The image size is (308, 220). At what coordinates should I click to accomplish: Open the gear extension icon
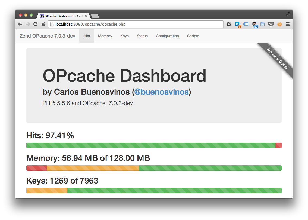229,24
